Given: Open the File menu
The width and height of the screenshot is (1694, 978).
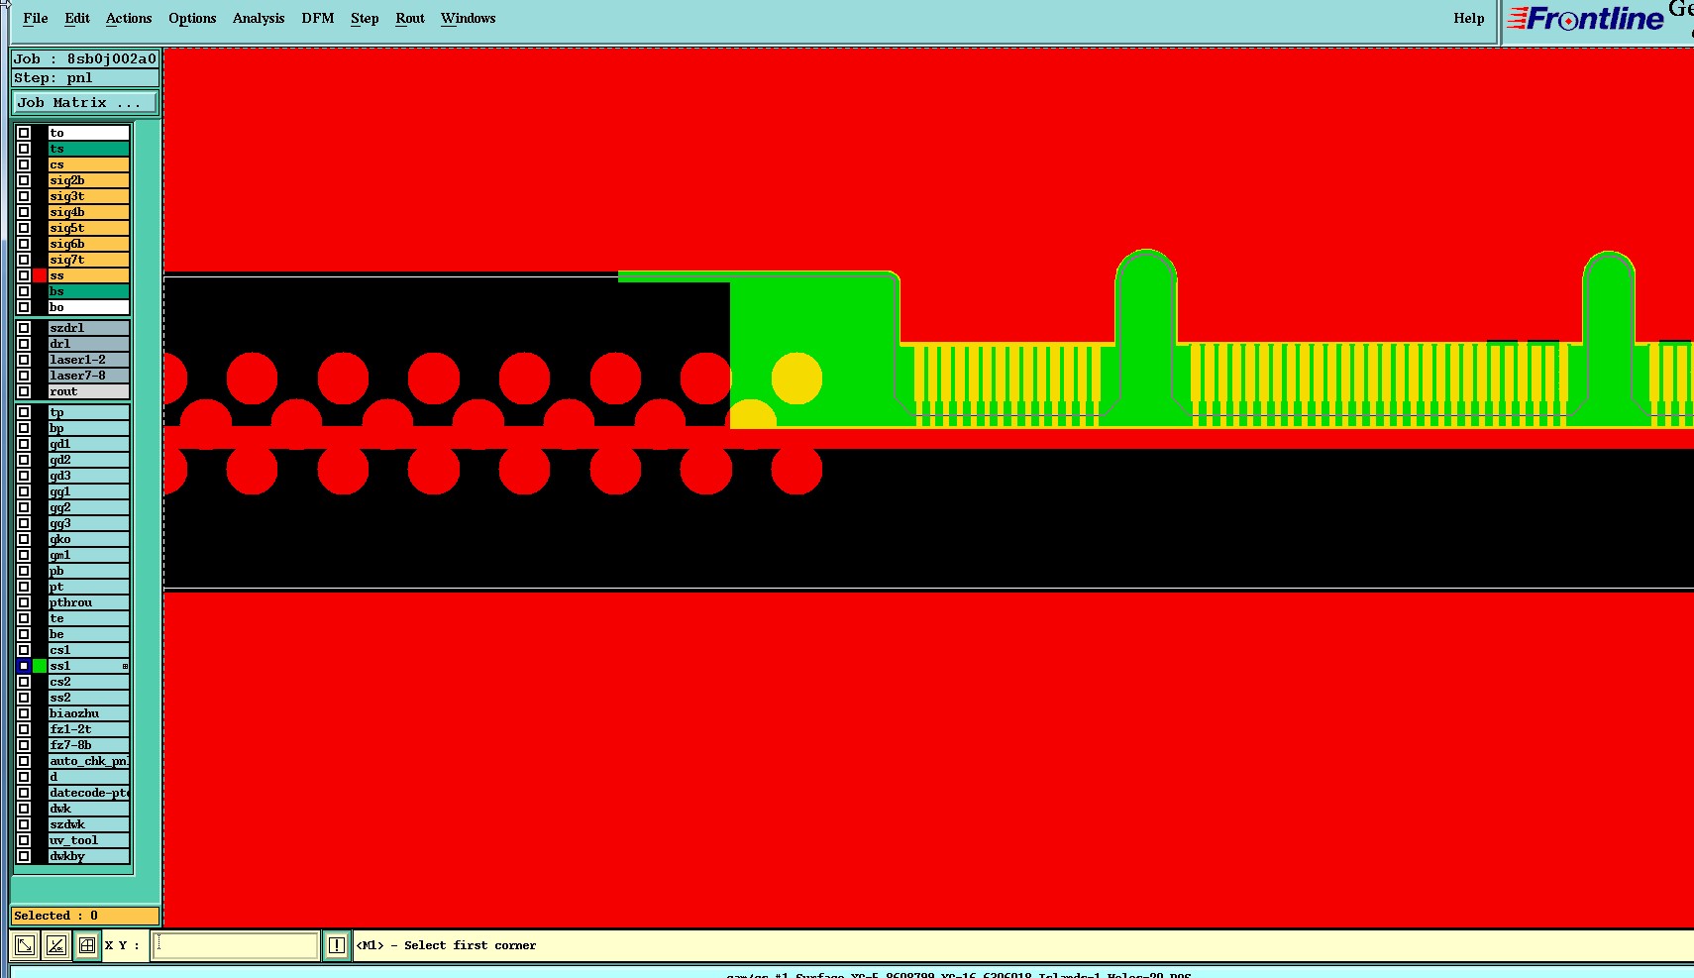Looking at the screenshot, I should pos(36,18).
